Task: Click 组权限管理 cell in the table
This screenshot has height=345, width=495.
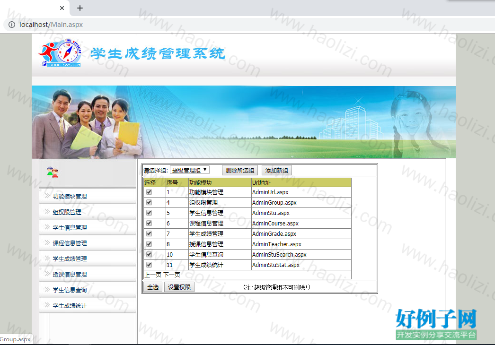Action: coord(220,202)
